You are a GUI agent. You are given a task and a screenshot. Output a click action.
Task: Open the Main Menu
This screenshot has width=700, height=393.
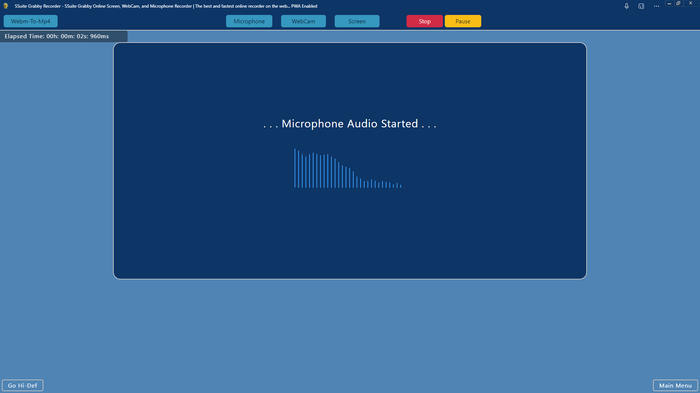[x=675, y=385]
